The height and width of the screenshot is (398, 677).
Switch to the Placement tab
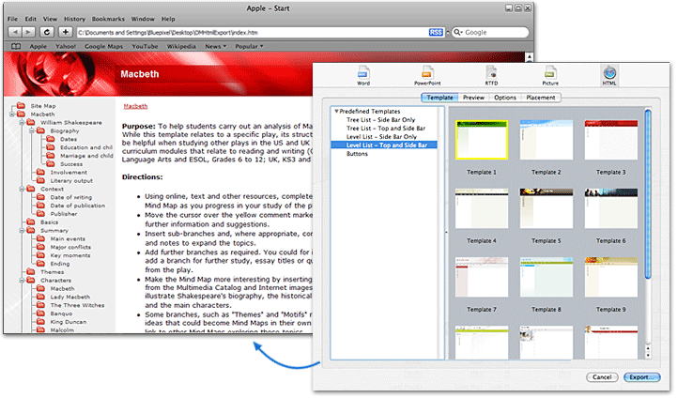(x=541, y=98)
